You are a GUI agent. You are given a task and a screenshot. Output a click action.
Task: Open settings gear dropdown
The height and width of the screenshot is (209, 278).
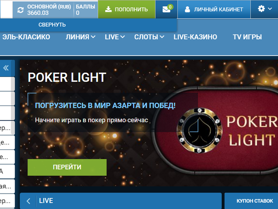264,9
